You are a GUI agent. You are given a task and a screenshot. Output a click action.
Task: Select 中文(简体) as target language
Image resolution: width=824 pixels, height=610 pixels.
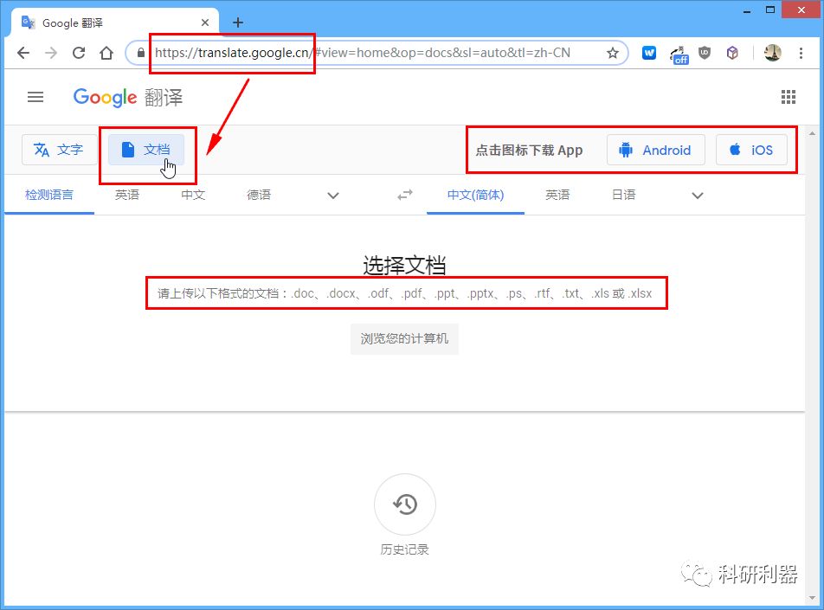475,195
